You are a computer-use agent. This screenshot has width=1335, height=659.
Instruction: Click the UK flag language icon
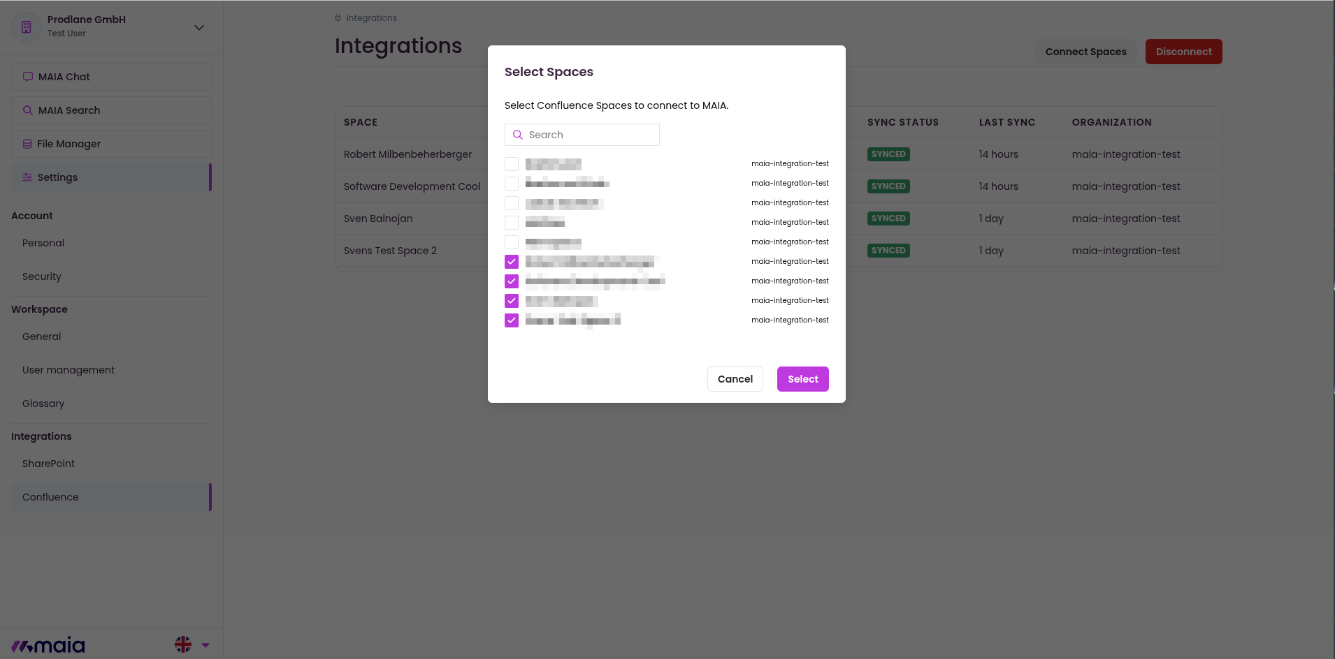(183, 644)
